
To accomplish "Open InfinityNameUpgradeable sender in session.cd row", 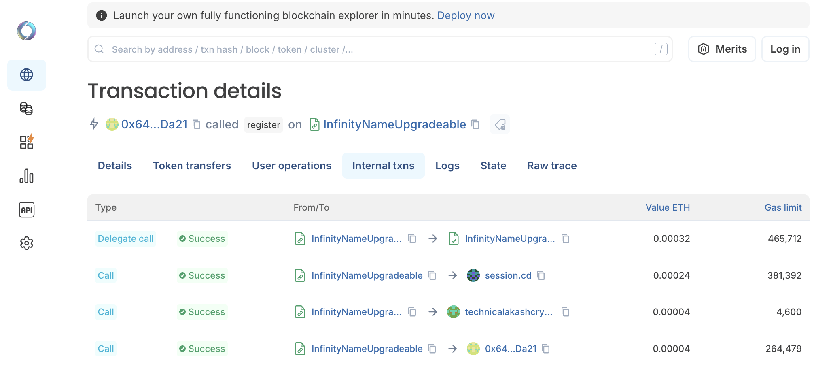I will tap(367, 275).
